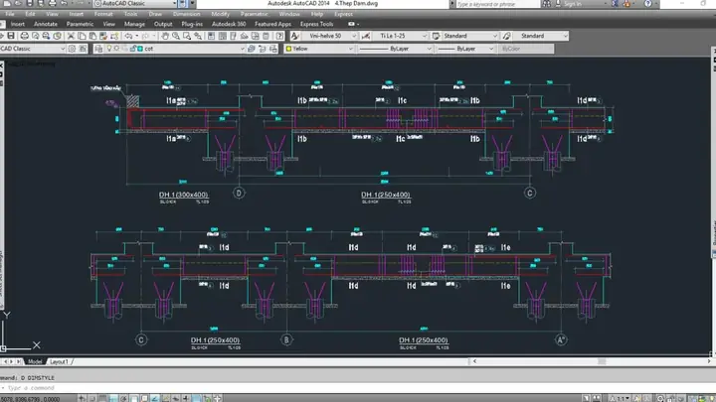
Task: Click the Make Object's Layer Current icon
Action: pyautogui.click(x=252, y=49)
